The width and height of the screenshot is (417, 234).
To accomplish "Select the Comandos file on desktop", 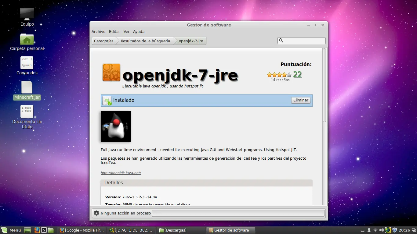I will click(x=27, y=63).
